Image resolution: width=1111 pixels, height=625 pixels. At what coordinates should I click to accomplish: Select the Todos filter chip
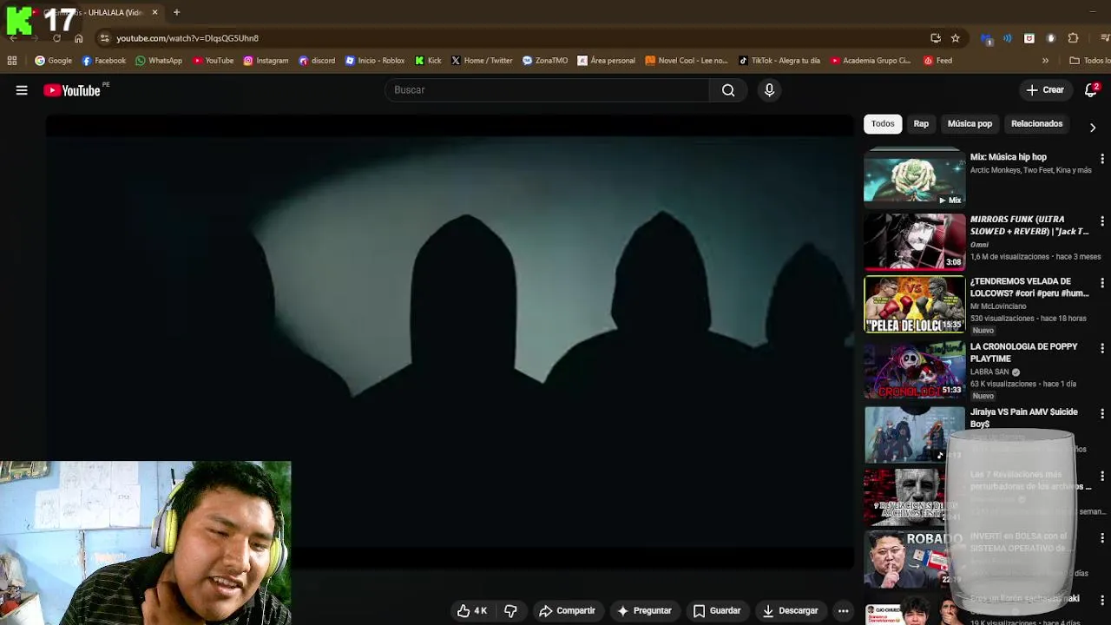pos(883,124)
